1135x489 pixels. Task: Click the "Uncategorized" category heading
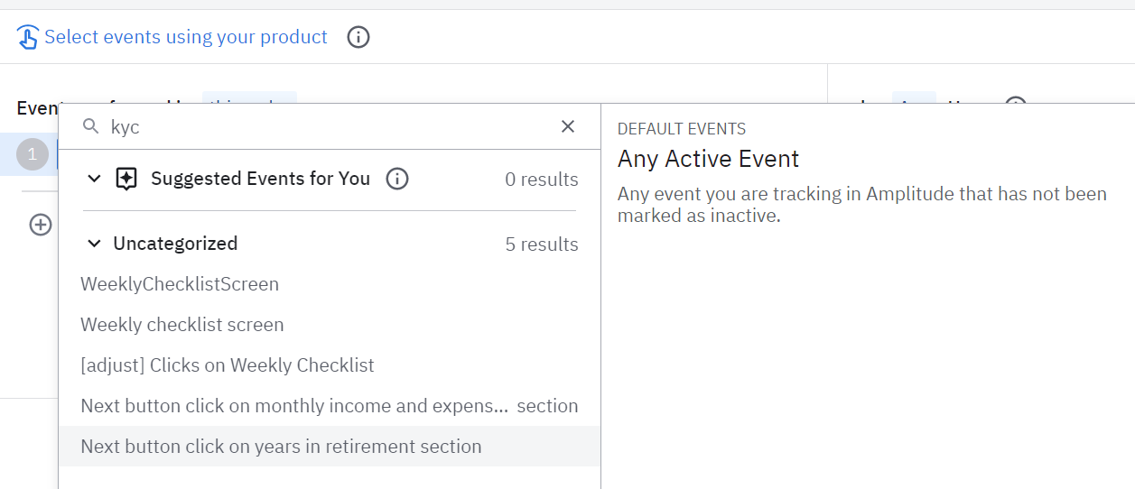pos(175,244)
